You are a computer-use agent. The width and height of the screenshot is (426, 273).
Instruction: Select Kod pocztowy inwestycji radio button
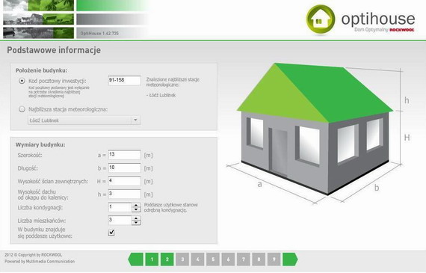(22, 81)
